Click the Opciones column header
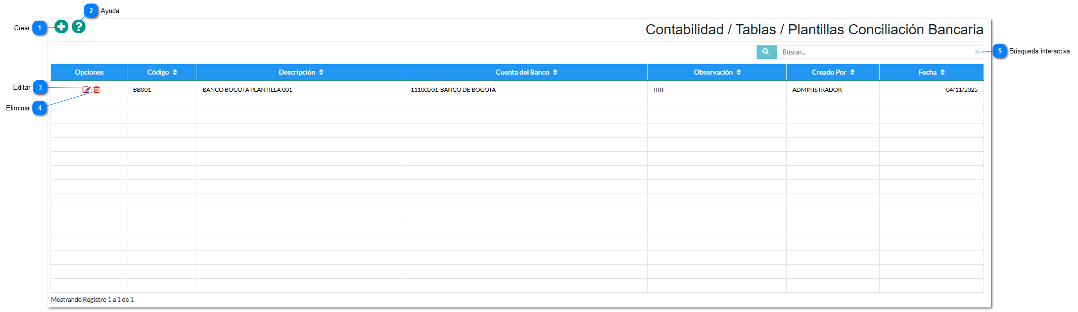 89,73
